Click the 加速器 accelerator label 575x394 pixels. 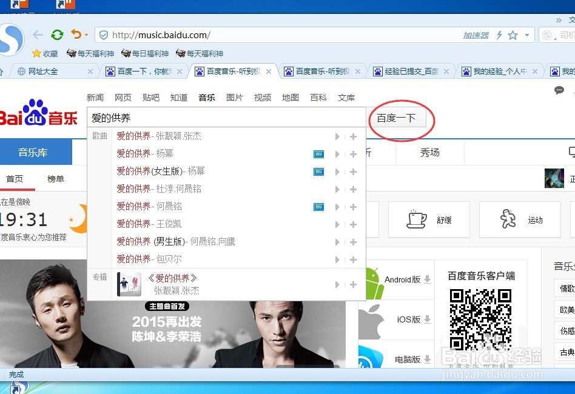point(476,35)
